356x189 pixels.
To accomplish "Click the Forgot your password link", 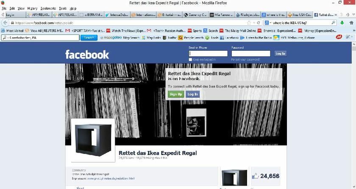I will coord(245,60).
